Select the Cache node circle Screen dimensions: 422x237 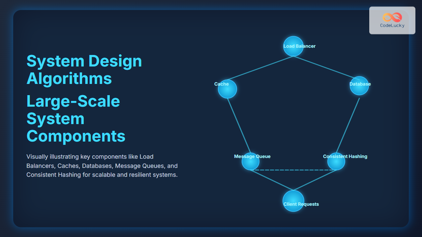(x=227, y=89)
